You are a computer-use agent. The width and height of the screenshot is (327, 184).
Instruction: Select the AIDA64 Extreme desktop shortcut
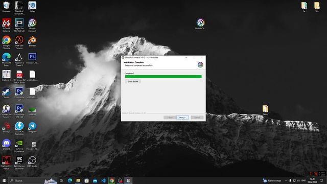[x=7, y=25]
